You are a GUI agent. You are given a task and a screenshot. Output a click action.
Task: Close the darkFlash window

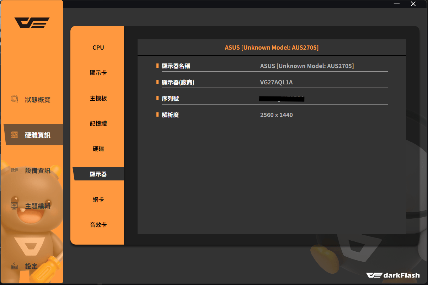413,4
